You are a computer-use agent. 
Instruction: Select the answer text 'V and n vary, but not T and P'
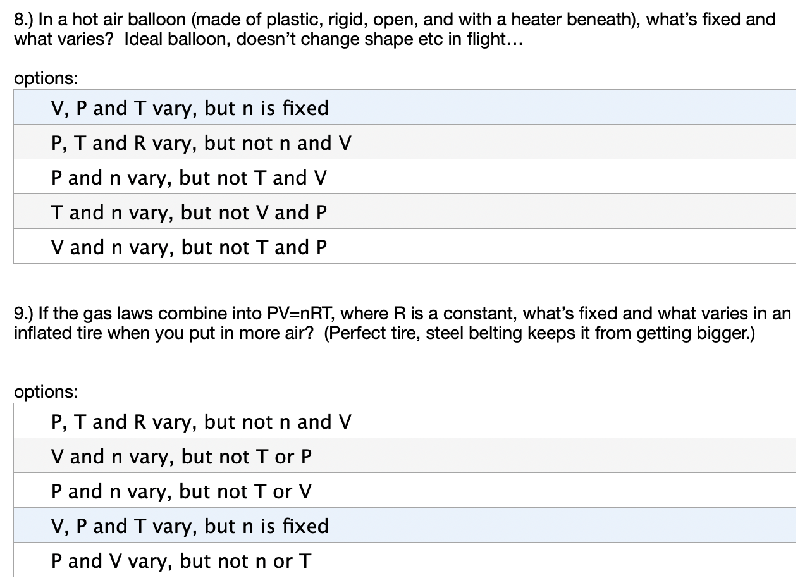[x=189, y=247]
